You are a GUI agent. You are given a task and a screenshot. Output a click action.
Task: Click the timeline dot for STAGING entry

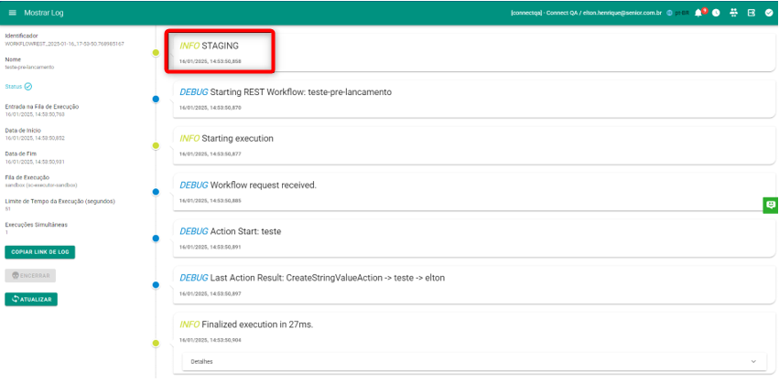(156, 53)
